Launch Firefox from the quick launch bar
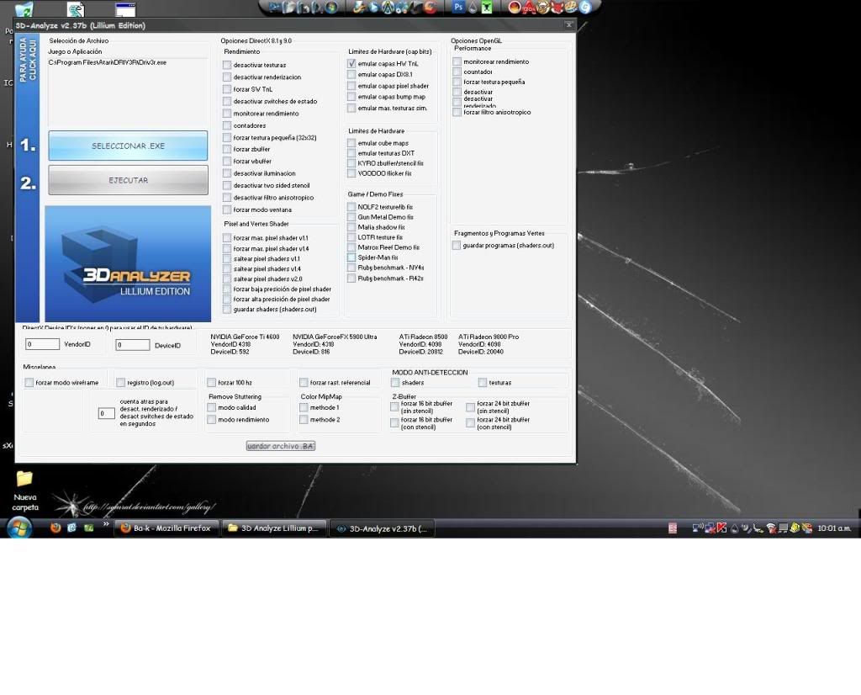The width and height of the screenshot is (861, 695). click(x=55, y=528)
